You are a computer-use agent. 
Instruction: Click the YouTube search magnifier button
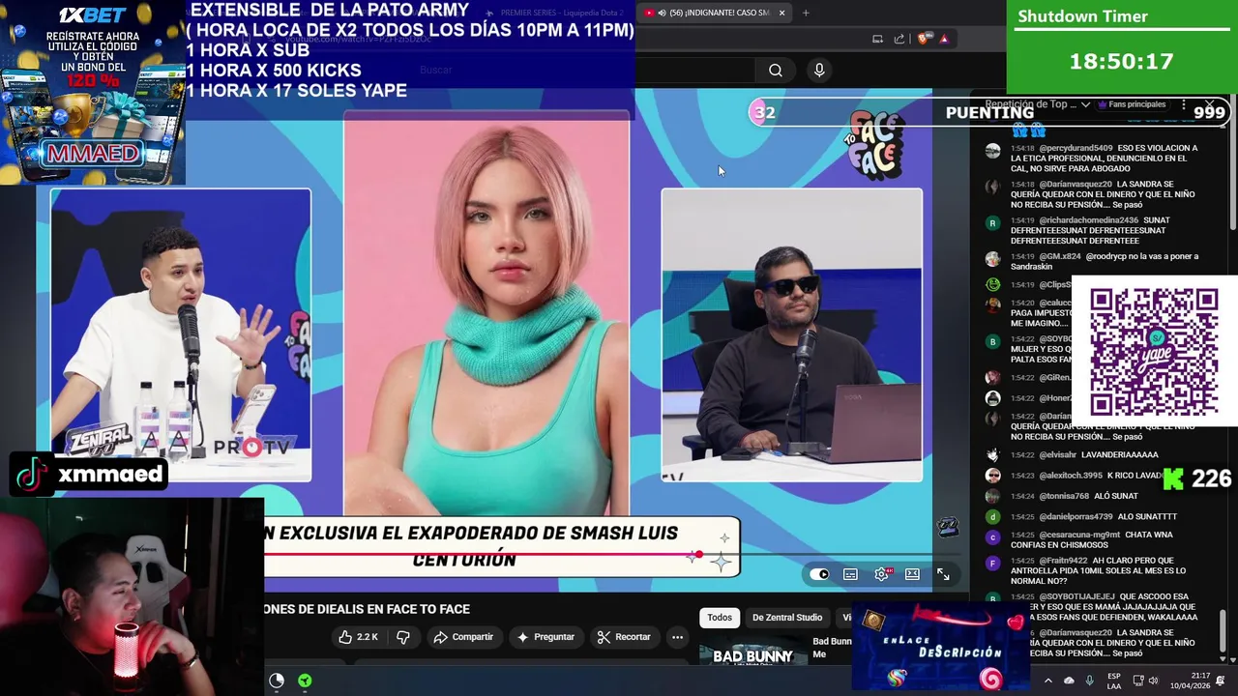(775, 70)
